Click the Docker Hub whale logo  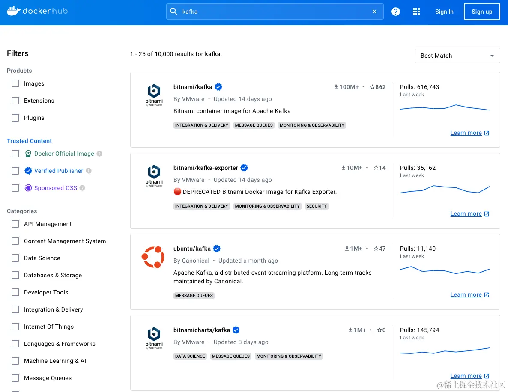[x=13, y=11]
